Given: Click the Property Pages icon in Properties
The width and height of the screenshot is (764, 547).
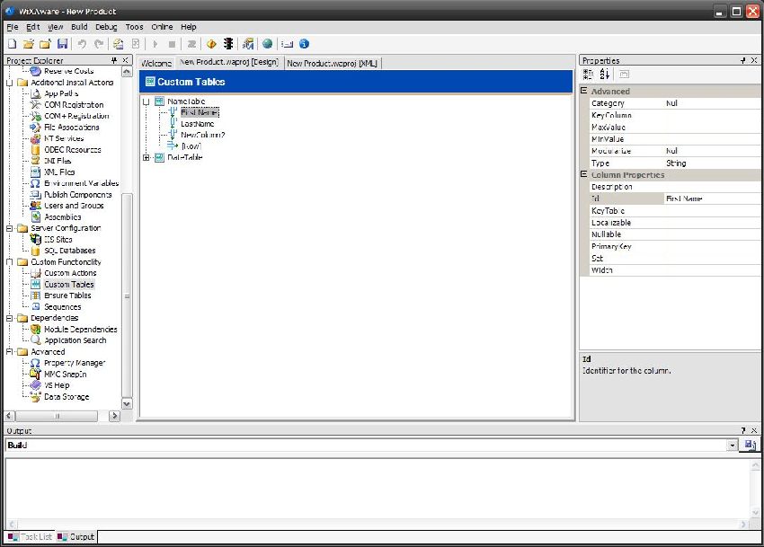Looking at the screenshot, I should [x=624, y=74].
